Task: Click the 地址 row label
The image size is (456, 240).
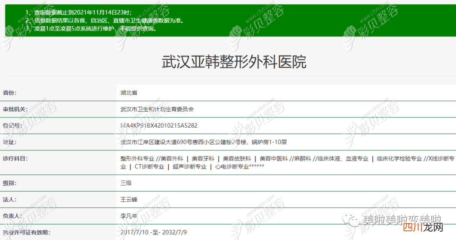Action: (10, 142)
